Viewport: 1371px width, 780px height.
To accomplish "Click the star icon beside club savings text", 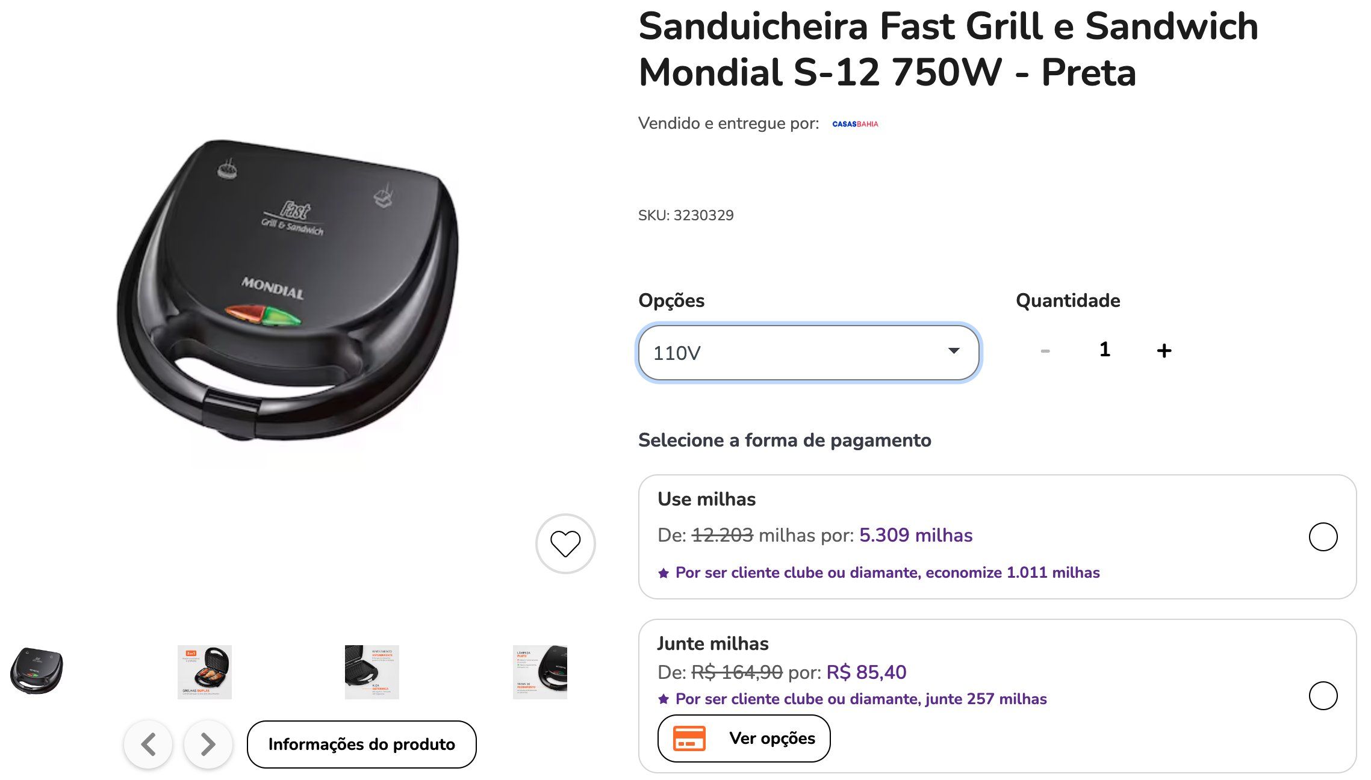I will coord(664,573).
